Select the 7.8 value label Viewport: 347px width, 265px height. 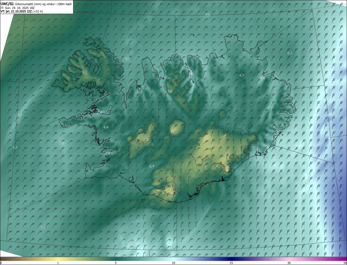coord(62,143)
